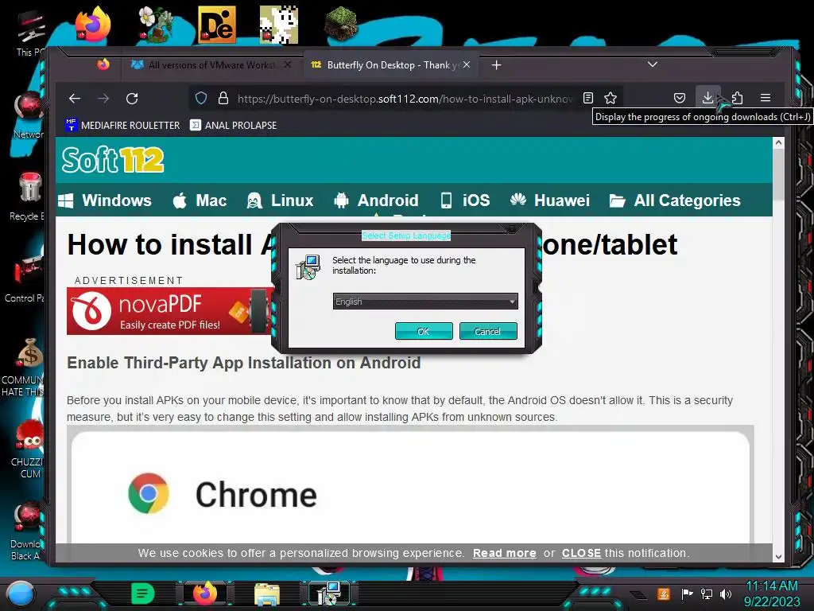Open the Linux category menu
The image size is (814, 611).
pyautogui.click(x=281, y=200)
